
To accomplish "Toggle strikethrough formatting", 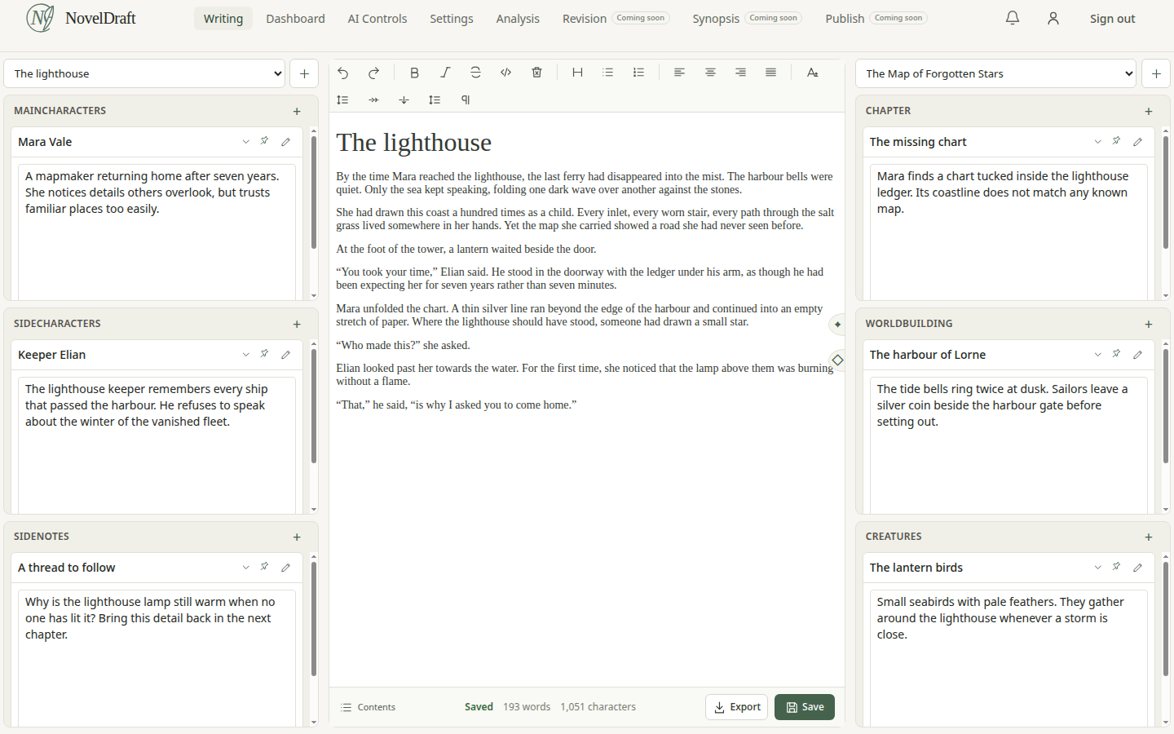I will click(475, 73).
